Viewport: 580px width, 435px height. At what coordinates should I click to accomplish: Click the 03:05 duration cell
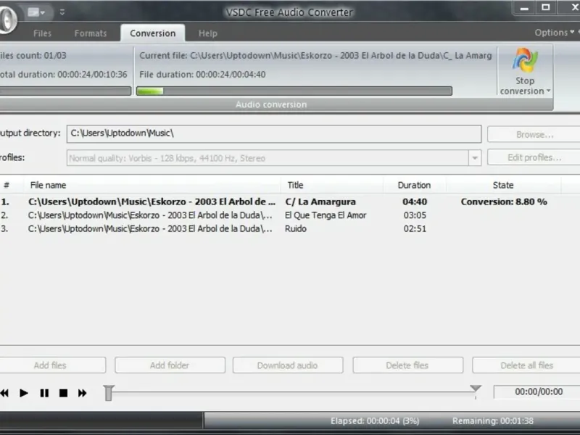tap(415, 215)
